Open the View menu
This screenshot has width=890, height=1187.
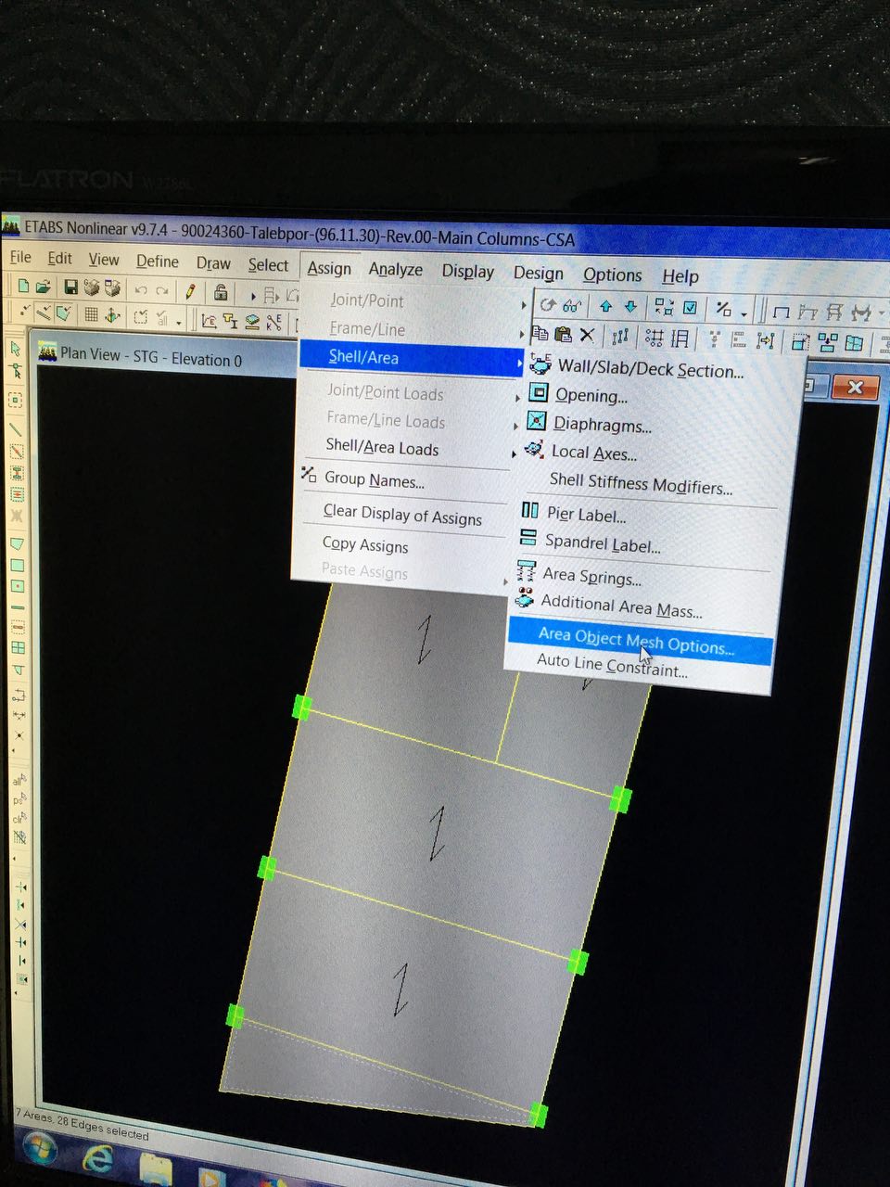pyautogui.click(x=104, y=260)
